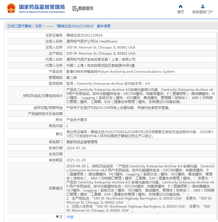218x222 pixels.
Task: Select the Picture Archiving and Communications System value
Action: [120, 72]
